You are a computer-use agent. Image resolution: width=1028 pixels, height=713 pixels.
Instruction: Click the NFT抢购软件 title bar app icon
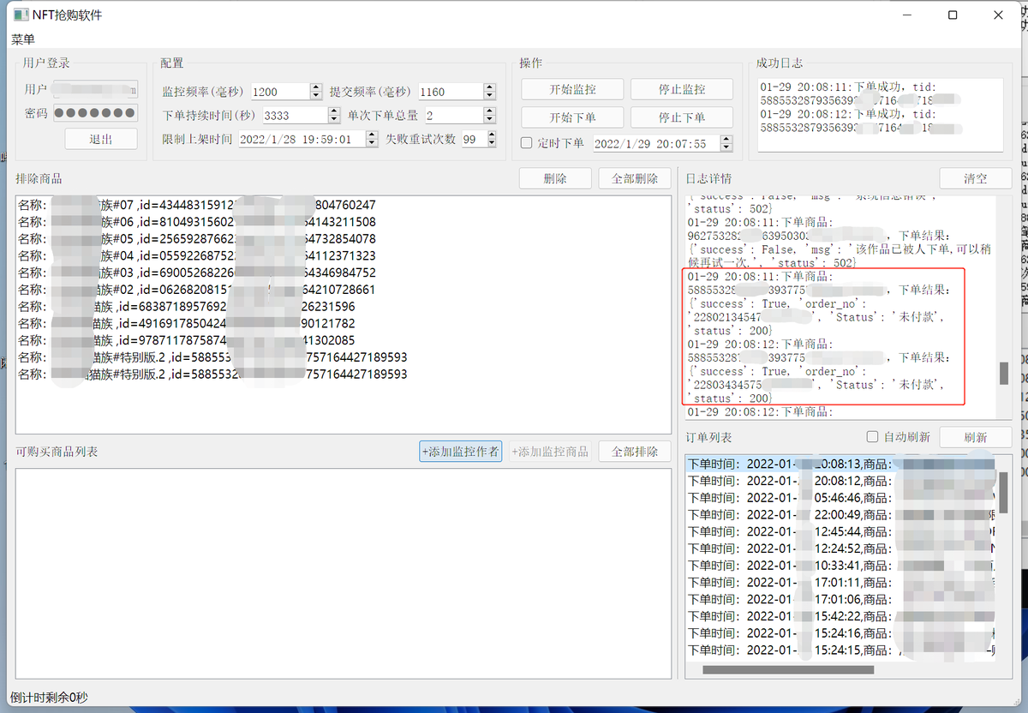pyautogui.click(x=20, y=15)
